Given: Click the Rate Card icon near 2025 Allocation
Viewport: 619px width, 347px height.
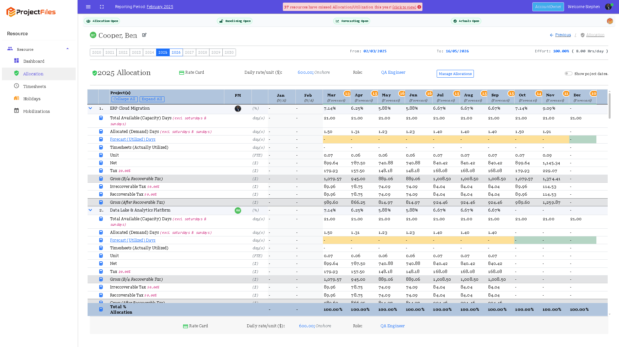Looking at the screenshot, I should [182, 72].
